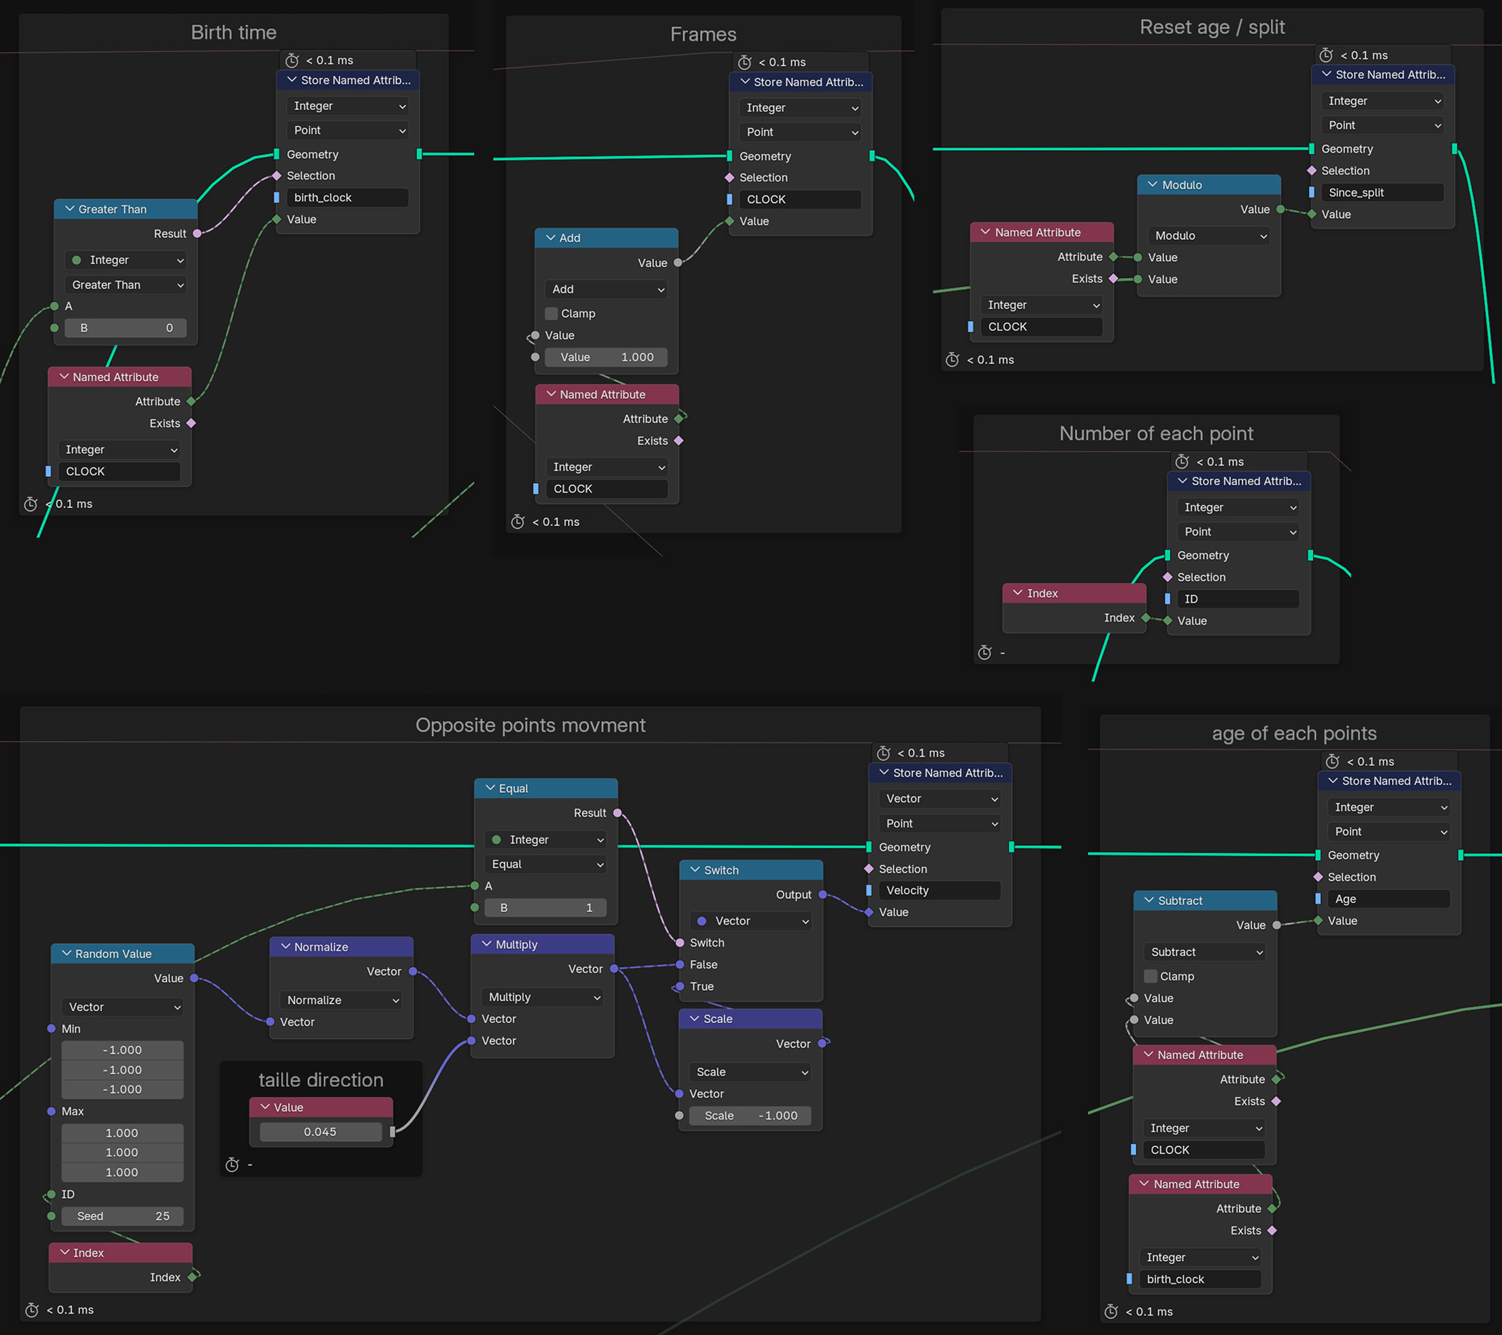Click the 0.045 value field
The width and height of the screenshot is (1502, 1335).
point(320,1132)
